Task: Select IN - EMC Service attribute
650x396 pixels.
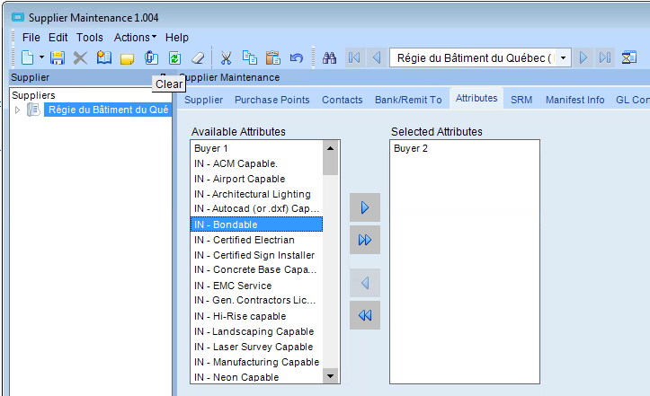Action: point(256,286)
